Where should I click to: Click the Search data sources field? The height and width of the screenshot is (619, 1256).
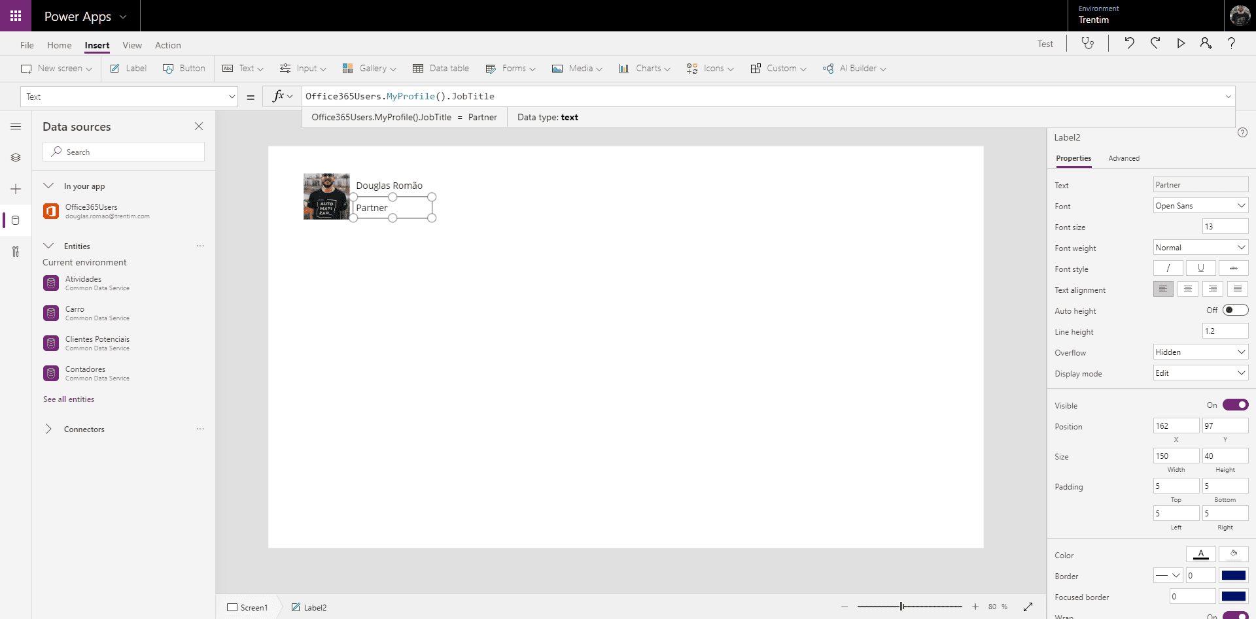(x=124, y=151)
